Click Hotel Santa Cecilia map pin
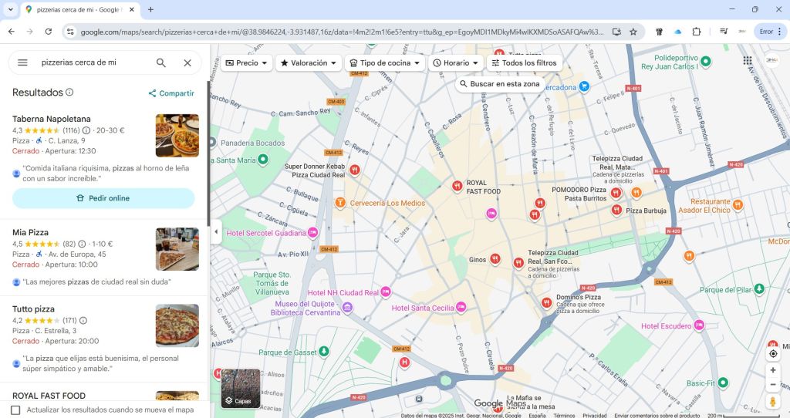The image size is (790, 418). [x=461, y=307]
